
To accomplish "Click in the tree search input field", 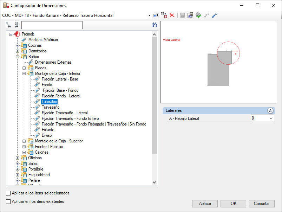I will tap(52, 25).
